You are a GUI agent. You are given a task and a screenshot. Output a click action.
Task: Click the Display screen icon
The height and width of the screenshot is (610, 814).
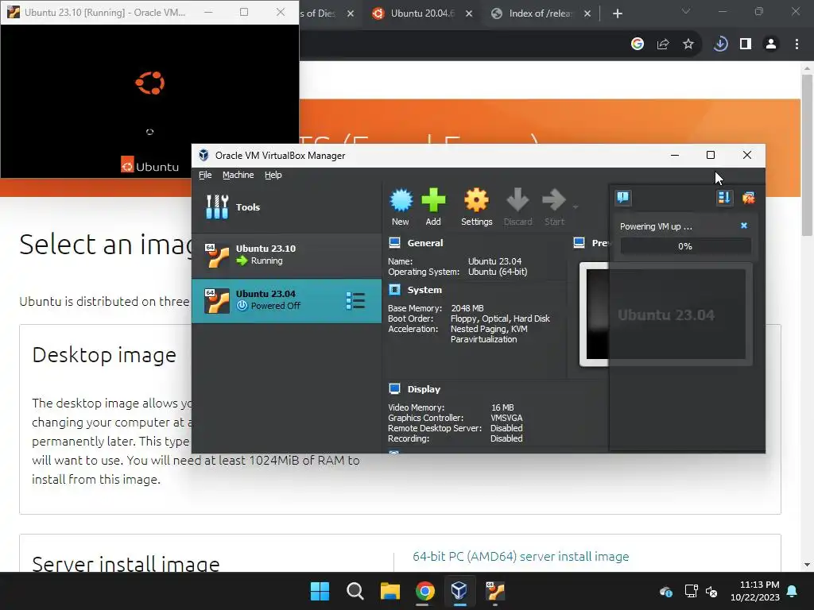(394, 389)
